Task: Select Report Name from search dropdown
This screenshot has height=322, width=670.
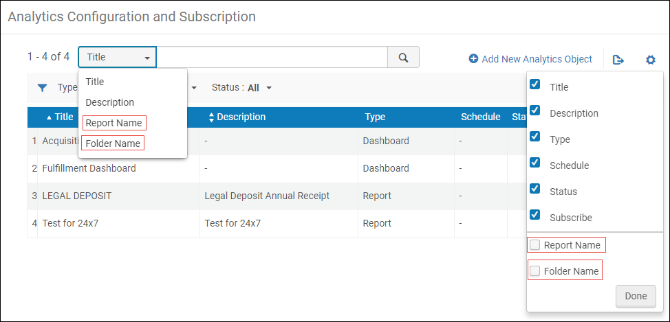Action: [x=114, y=123]
